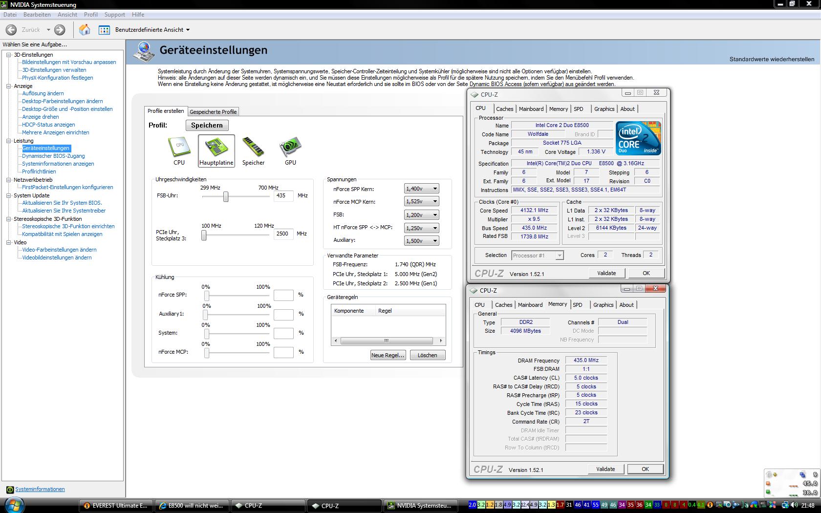
Task: Click the FSB-Uhr clock speed slider handle
Action: (x=226, y=196)
